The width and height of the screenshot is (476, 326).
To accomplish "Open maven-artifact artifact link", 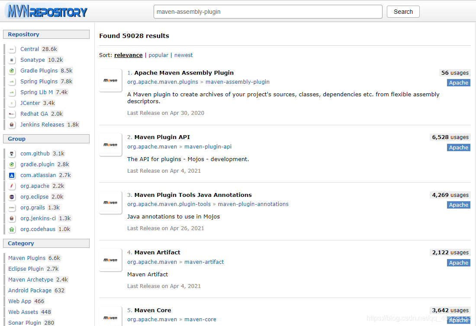I will tap(204, 262).
